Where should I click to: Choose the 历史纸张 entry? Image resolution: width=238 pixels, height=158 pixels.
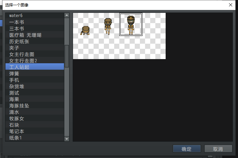(35, 41)
